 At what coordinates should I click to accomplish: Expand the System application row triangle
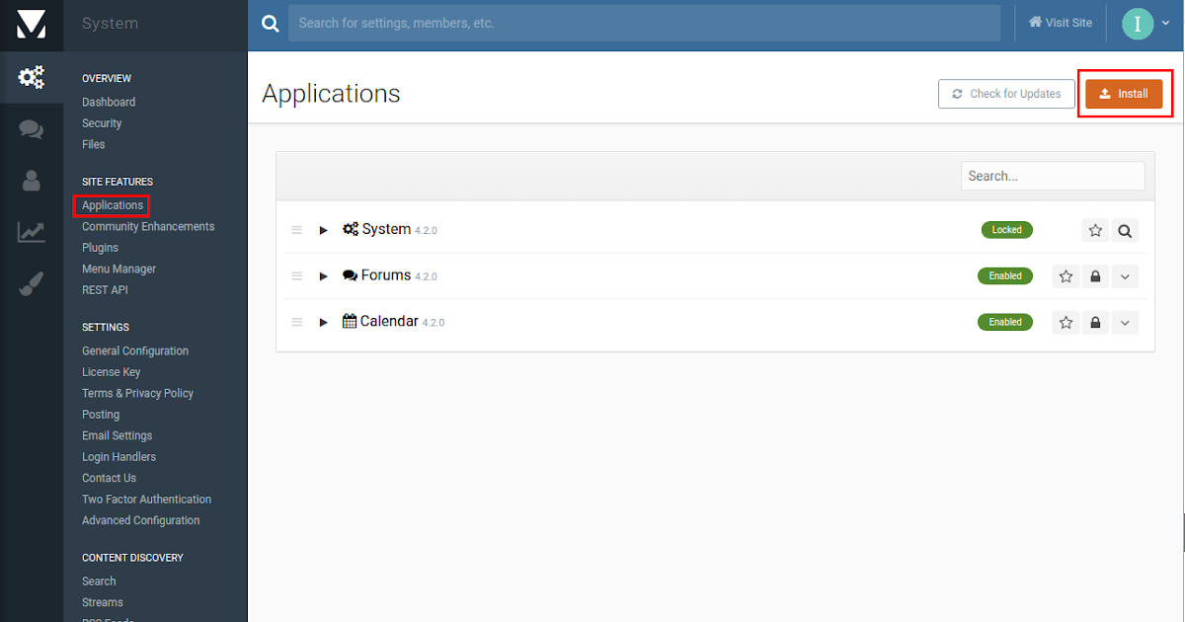point(323,230)
